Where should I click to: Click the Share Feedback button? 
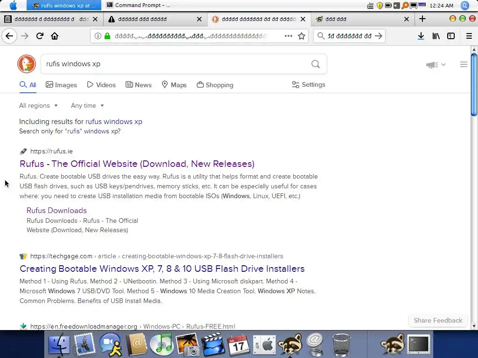[438, 320]
